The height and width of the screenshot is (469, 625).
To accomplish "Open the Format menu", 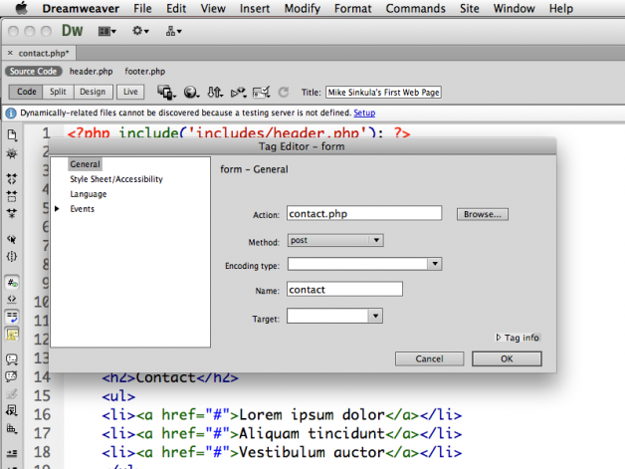I will point(352,8).
